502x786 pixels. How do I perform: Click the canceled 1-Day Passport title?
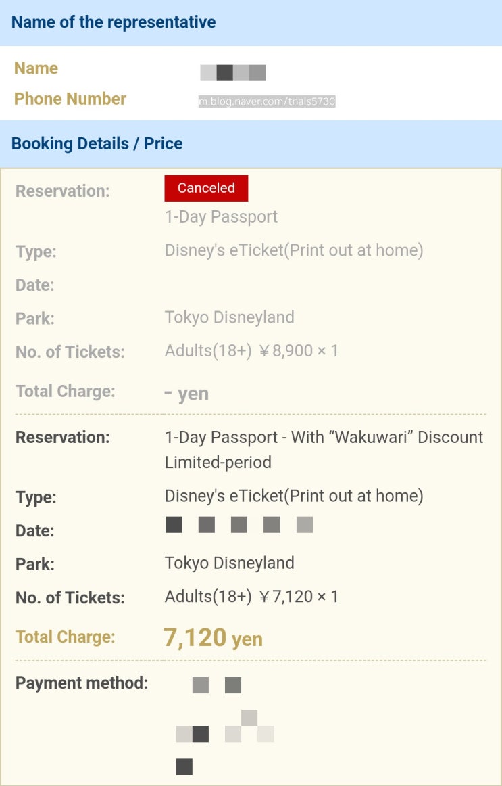pyautogui.click(x=221, y=217)
